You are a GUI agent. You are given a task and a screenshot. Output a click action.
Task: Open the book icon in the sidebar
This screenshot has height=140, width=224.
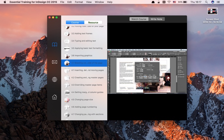click(55, 45)
